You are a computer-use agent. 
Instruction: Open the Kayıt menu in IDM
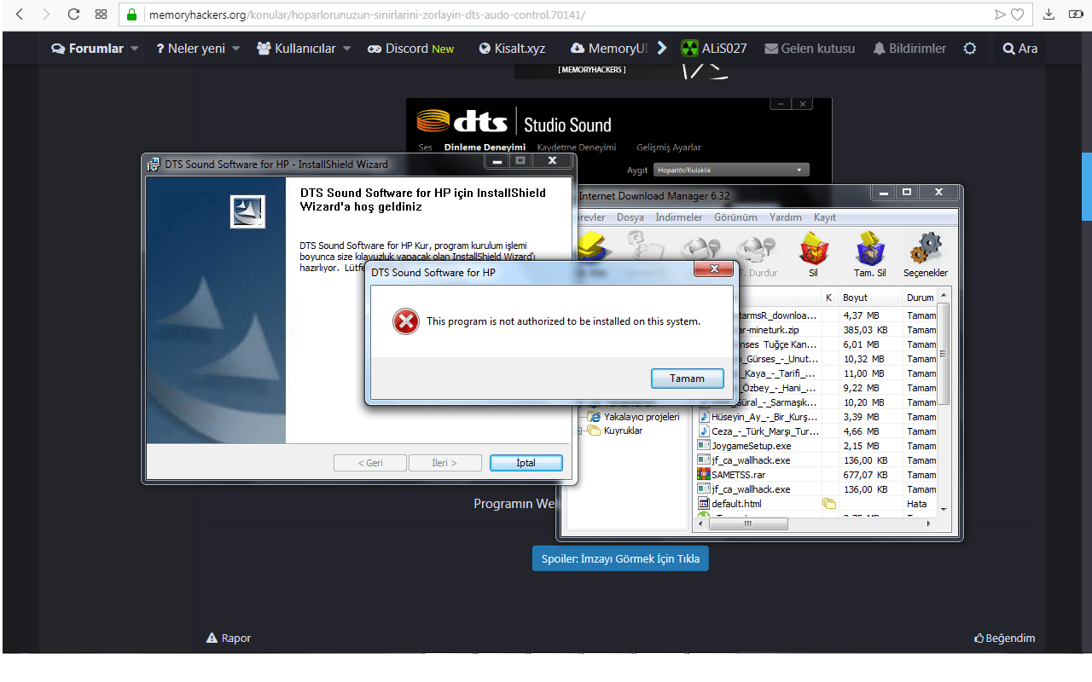pyautogui.click(x=825, y=217)
